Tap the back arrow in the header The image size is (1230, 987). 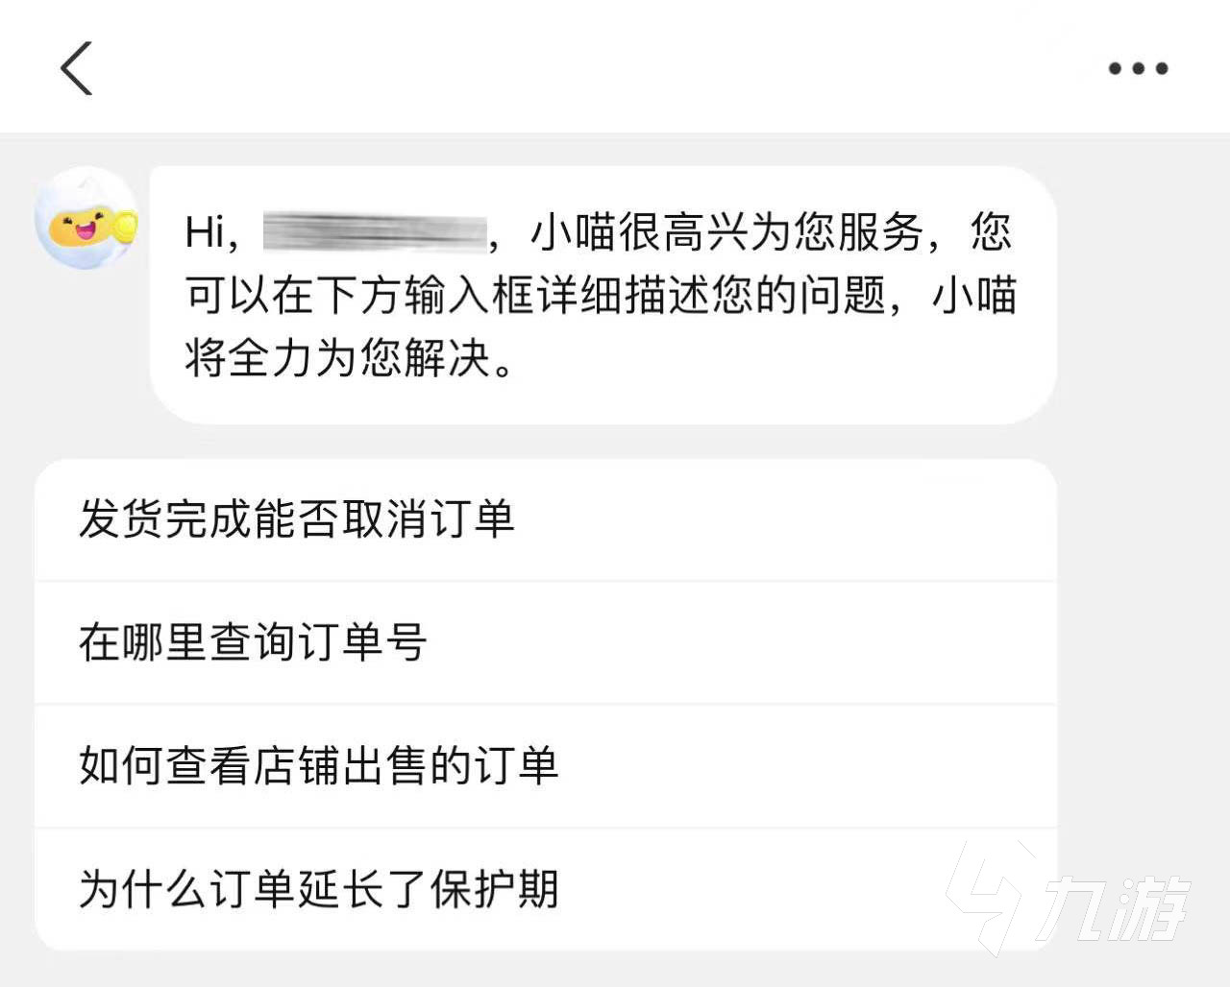click(77, 68)
